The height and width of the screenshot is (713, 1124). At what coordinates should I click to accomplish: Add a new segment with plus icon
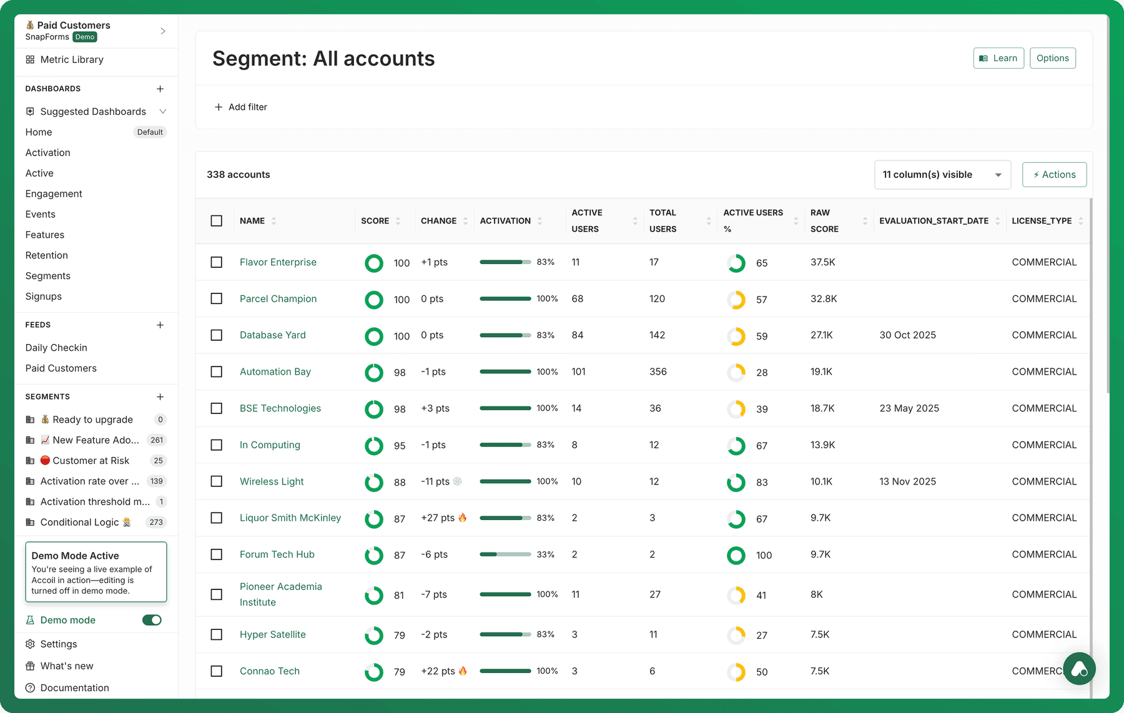coord(160,396)
